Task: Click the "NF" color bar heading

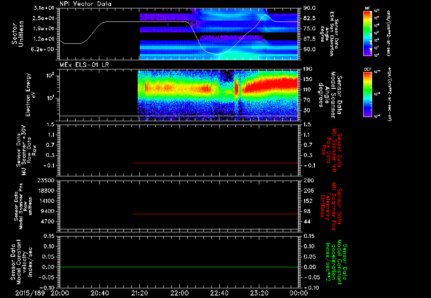Action: (x=367, y=8)
